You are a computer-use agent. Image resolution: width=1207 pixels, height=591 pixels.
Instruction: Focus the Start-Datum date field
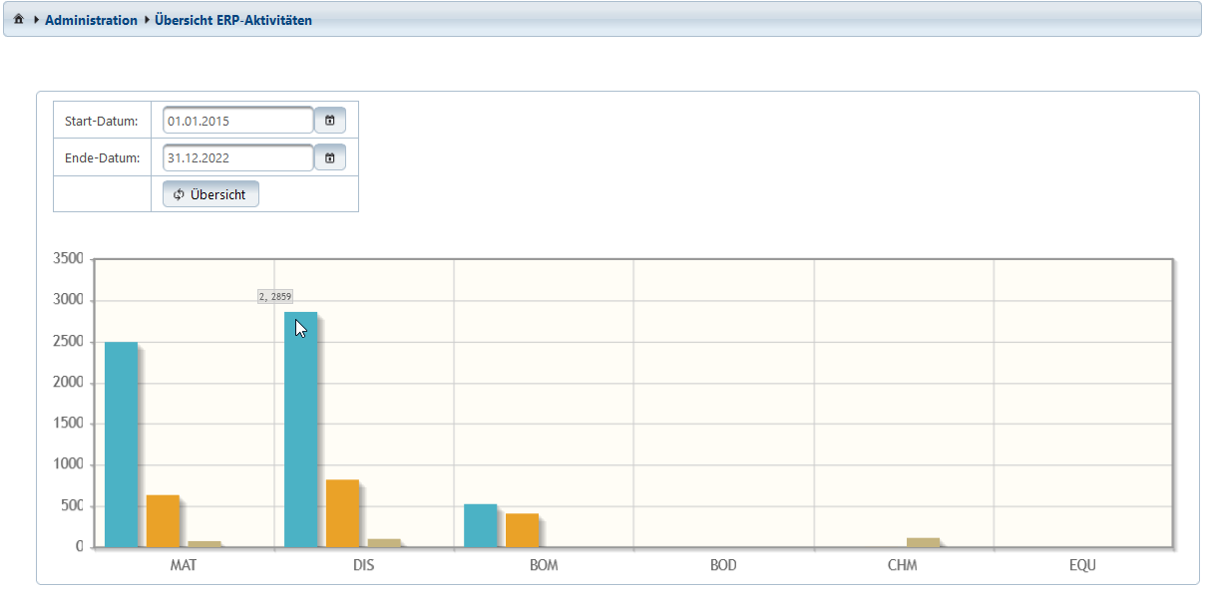click(x=237, y=121)
